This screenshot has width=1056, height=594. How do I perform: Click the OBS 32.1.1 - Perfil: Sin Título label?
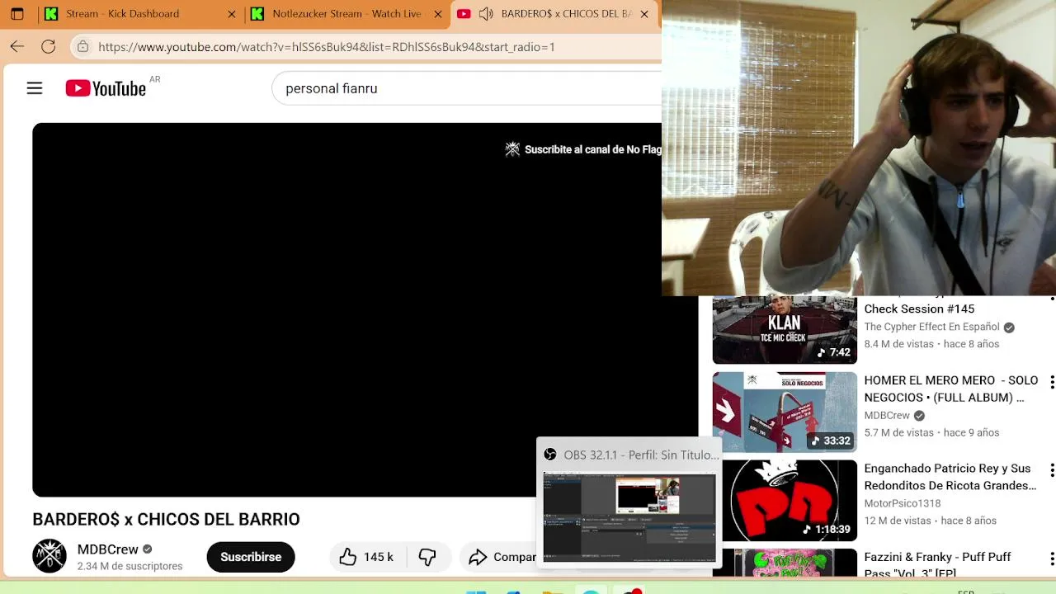coord(641,455)
